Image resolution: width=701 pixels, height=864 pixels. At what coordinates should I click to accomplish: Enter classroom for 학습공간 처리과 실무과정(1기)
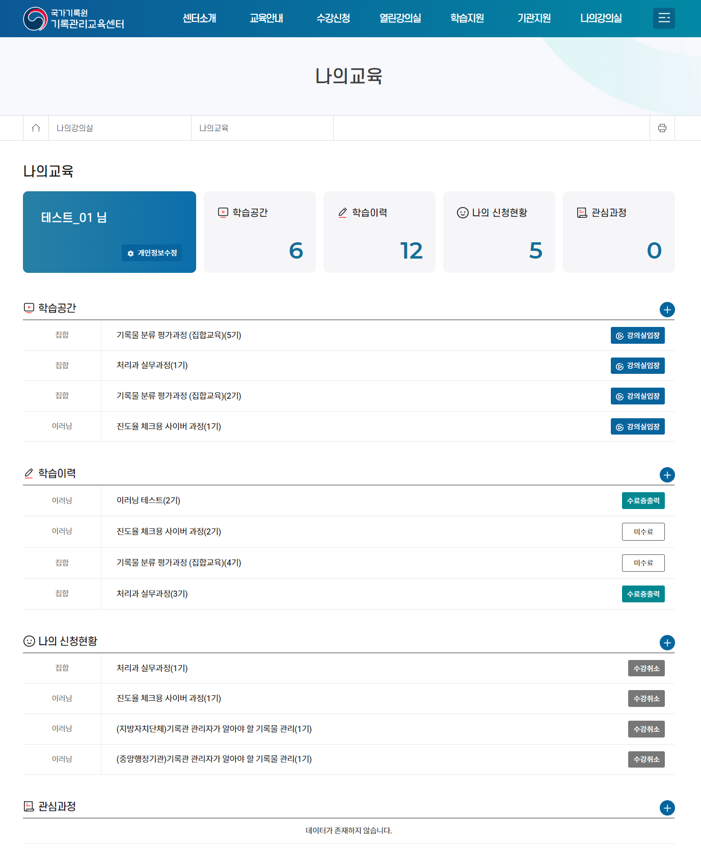638,366
